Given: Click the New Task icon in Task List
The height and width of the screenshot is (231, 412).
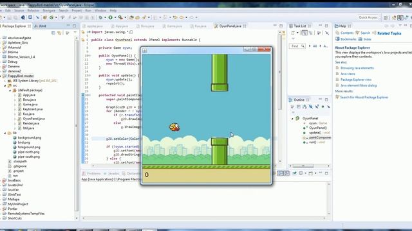Looking at the screenshot, I should pyautogui.click(x=293, y=33).
